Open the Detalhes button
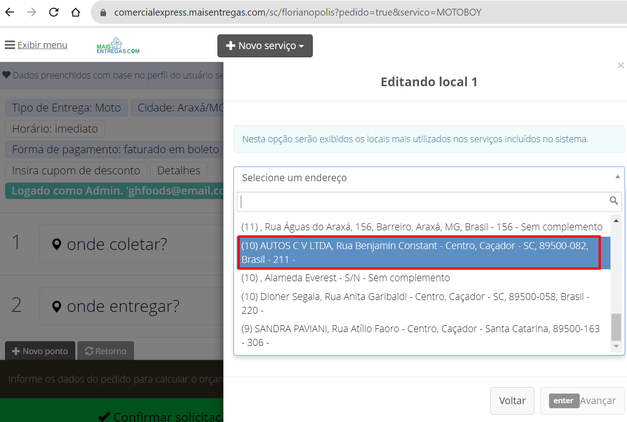Screen dimensions: 627x422 pos(179,171)
